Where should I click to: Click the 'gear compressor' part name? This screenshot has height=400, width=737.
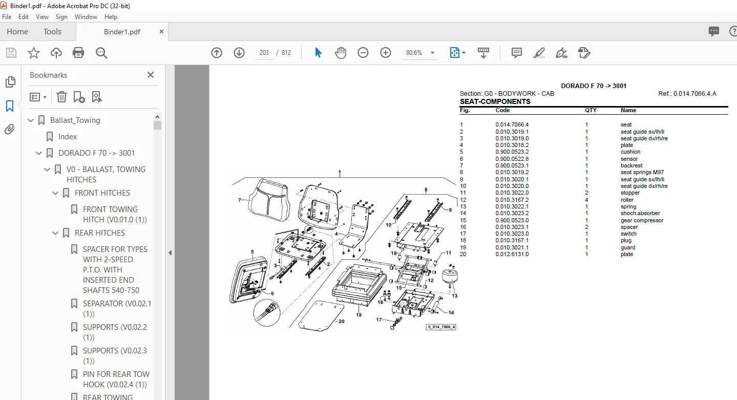(642, 221)
